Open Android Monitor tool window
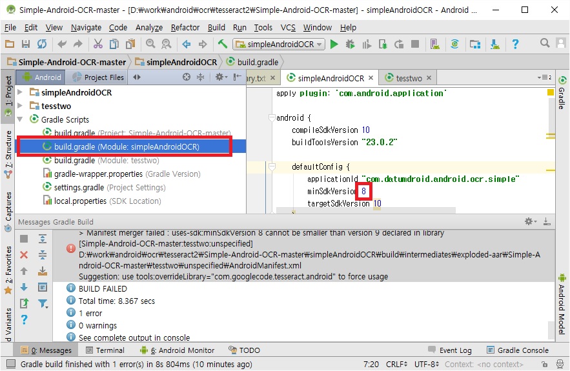 [178, 350]
